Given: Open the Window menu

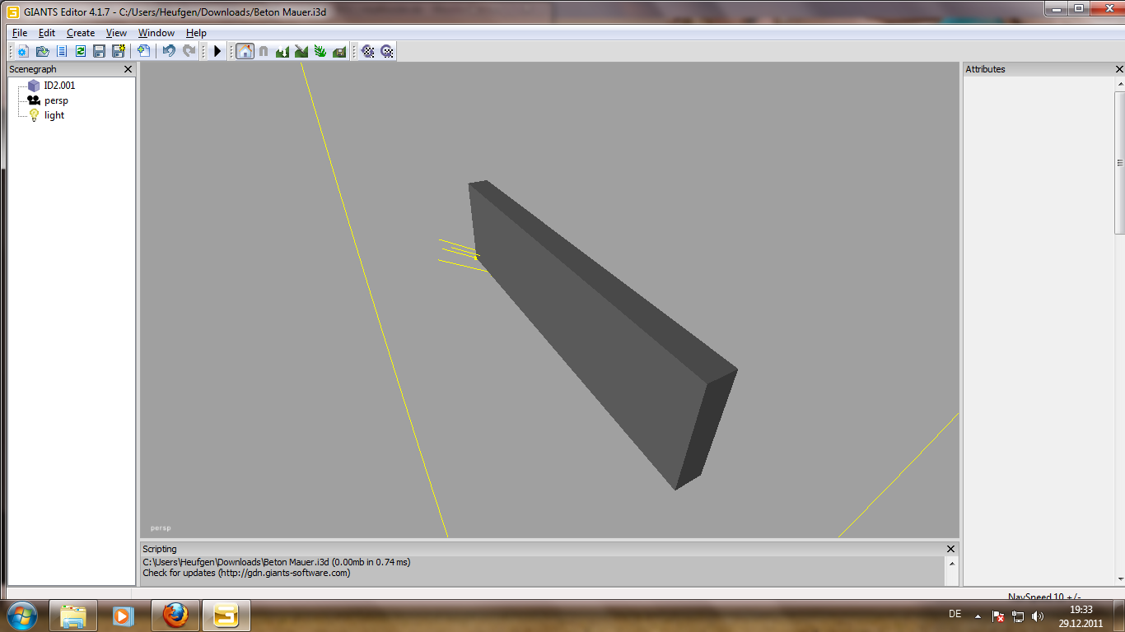Looking at the screenshot, I should 156,33.
